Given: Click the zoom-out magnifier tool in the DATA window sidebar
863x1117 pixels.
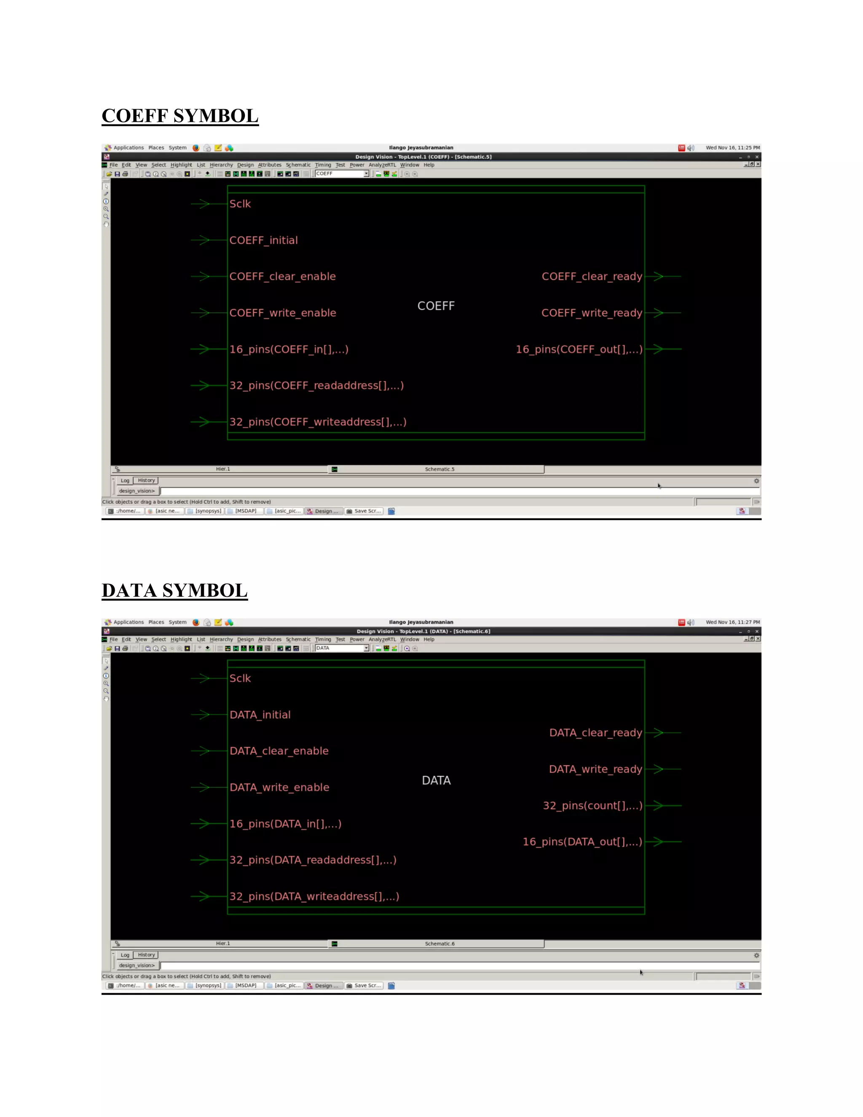Looking at the screenshot, I should point(106,691).
